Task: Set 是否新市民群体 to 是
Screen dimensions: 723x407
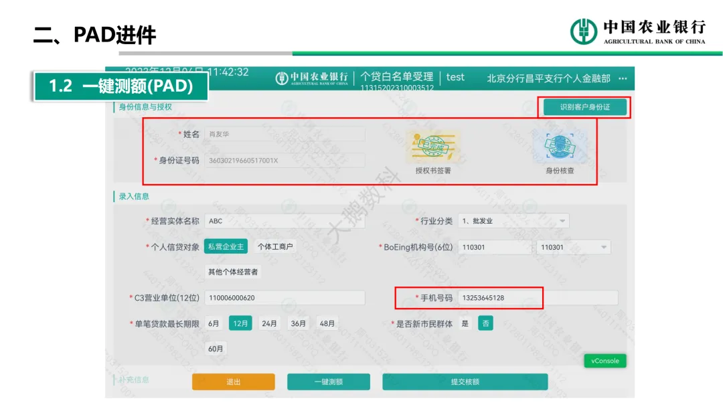Action: pos(465,323)
